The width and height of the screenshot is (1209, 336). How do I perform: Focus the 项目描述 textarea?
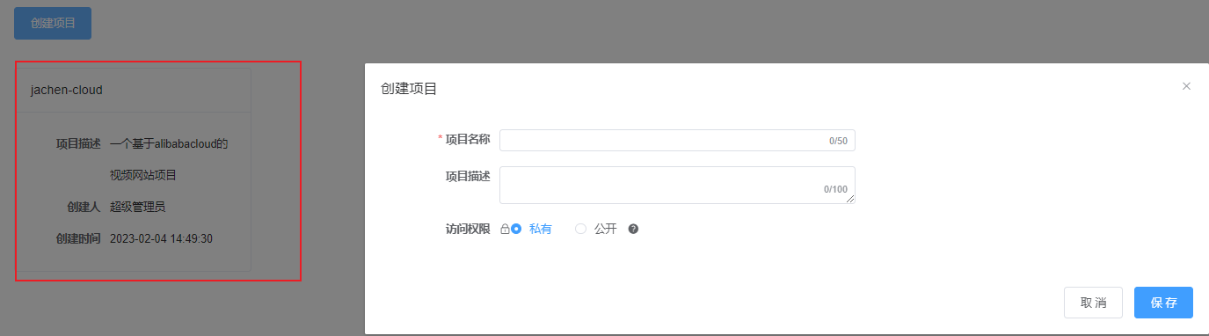[677, 185]
